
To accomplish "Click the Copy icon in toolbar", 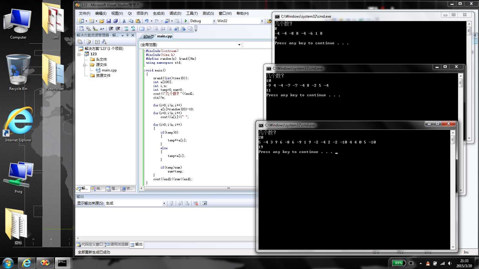I will pos(131,21).
